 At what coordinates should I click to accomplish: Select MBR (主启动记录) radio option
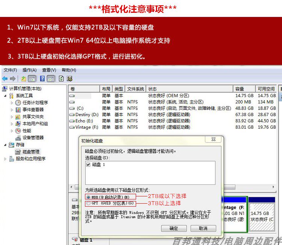click(88, 197)
